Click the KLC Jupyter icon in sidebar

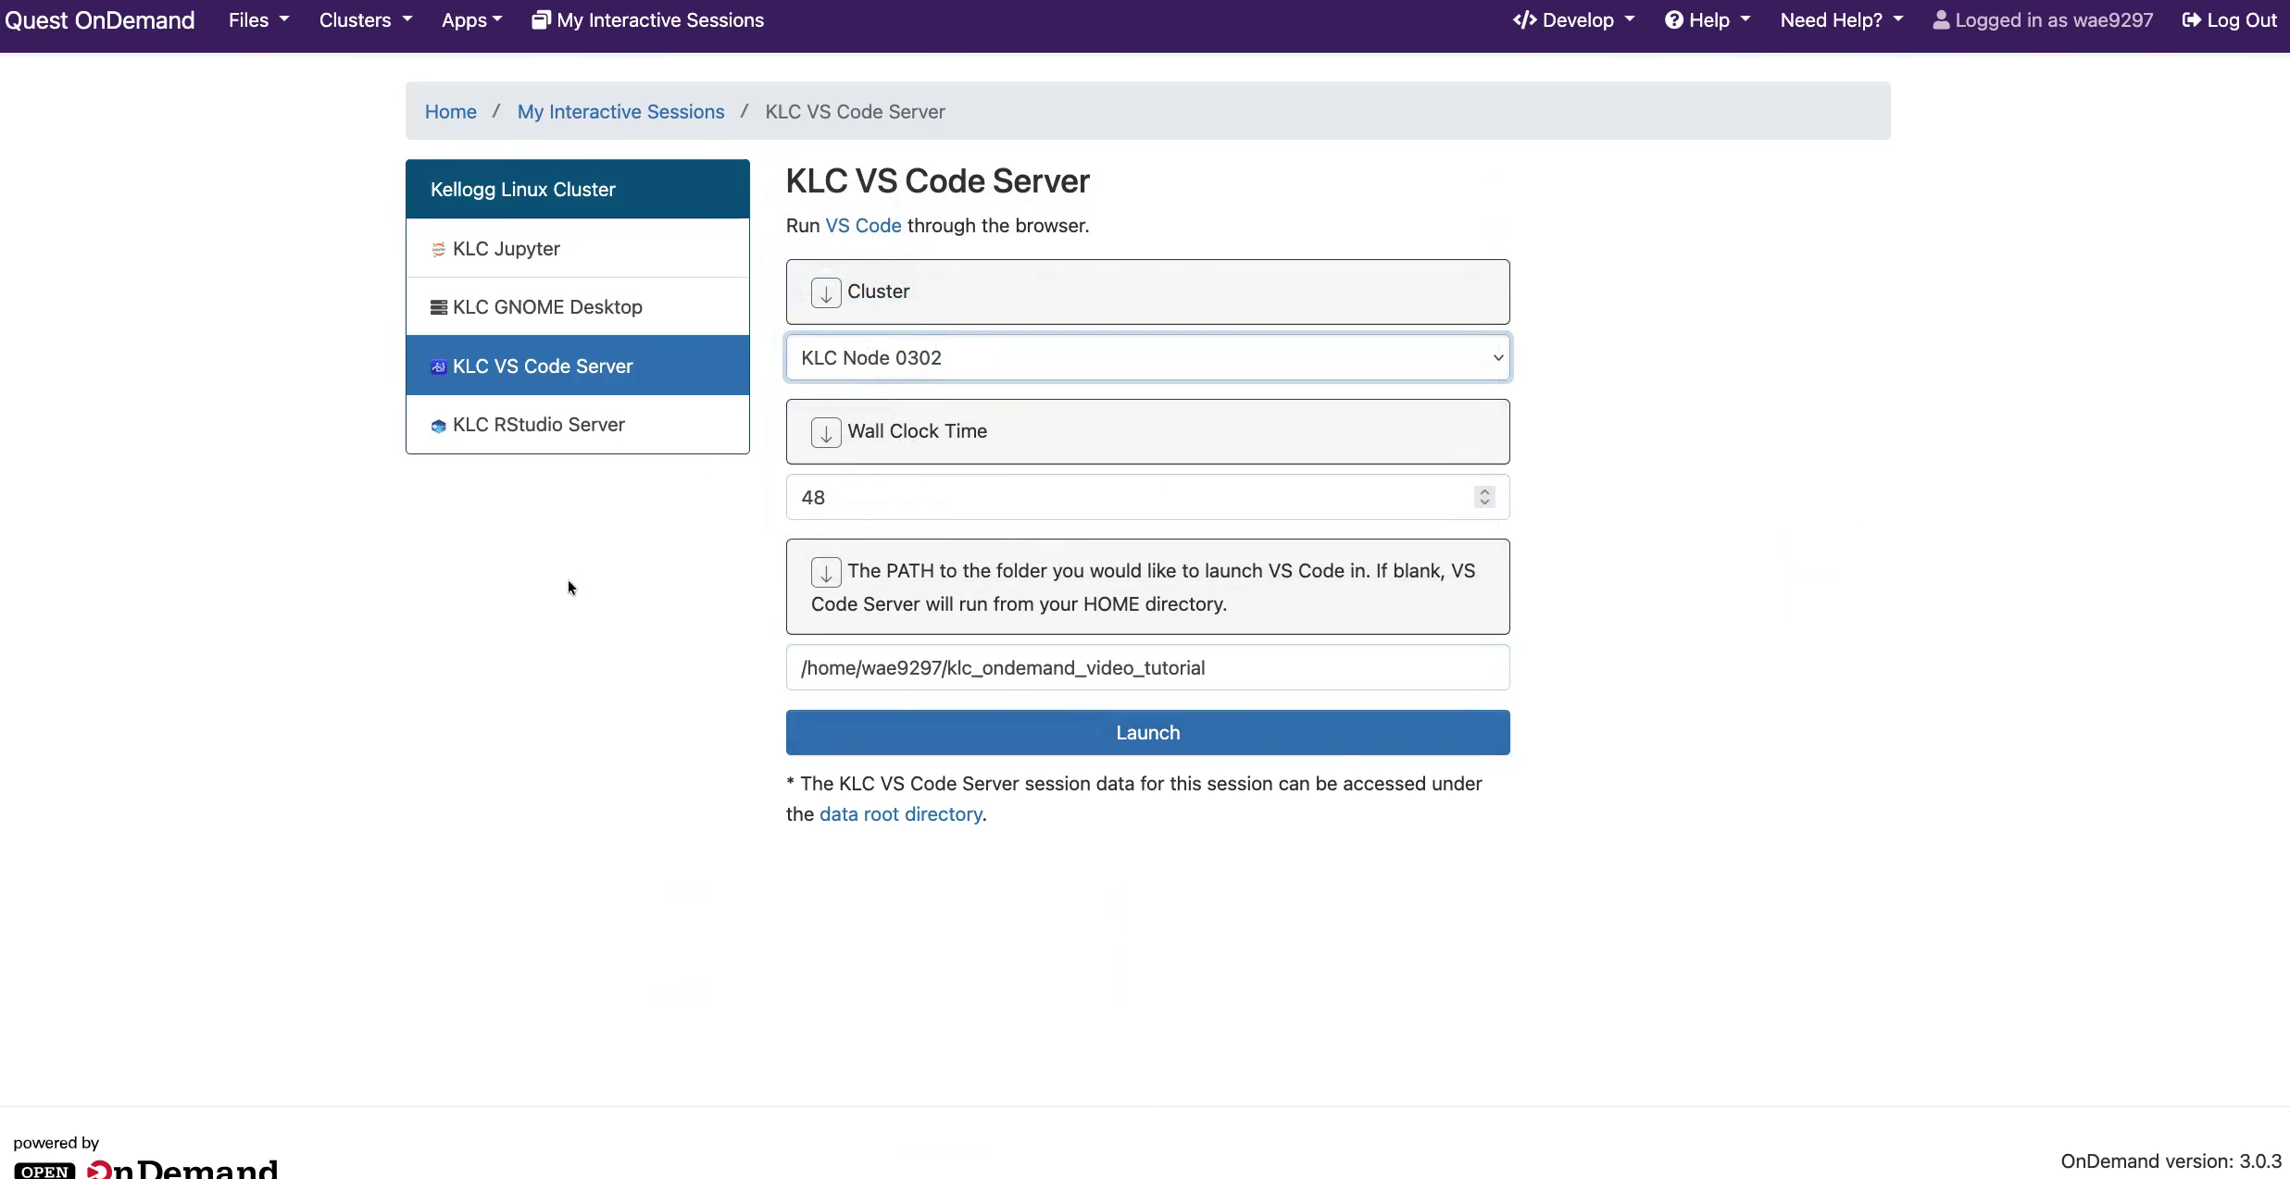coord(439,249)
